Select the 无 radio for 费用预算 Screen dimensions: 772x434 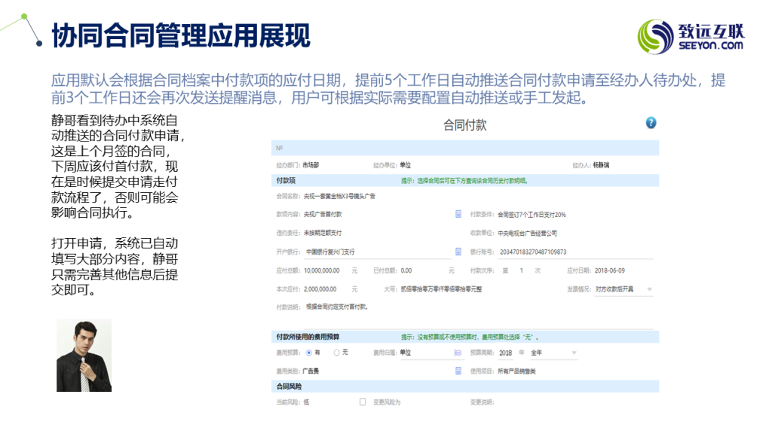(336, 352)
